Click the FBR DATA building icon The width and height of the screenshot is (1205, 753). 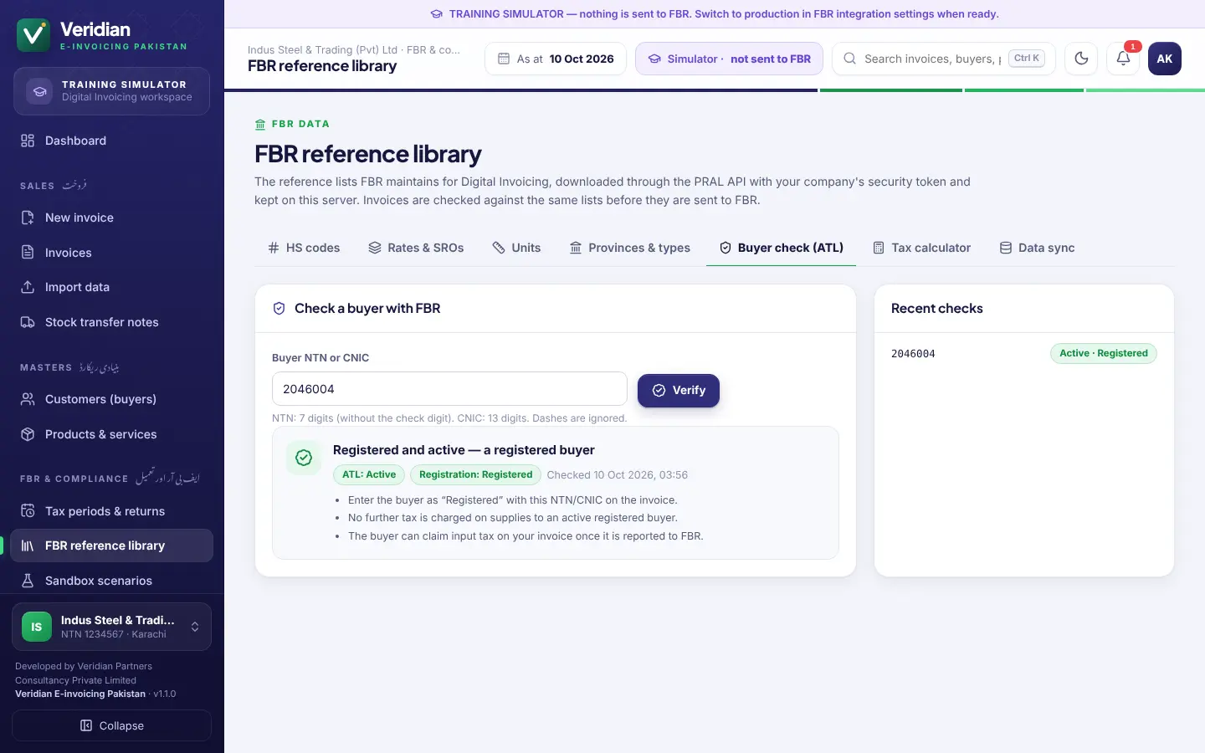click(260, 125)
